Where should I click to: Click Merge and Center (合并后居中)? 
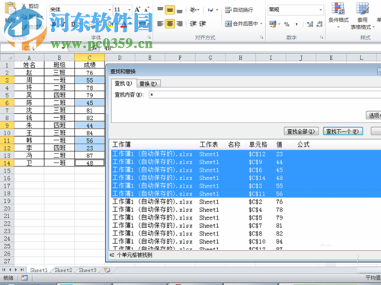pyautogui.click(x=242, y=24)
